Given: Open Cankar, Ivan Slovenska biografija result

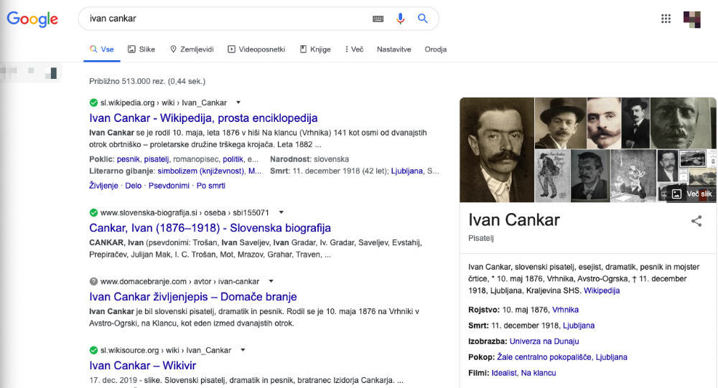Looking at the screenshot, I should pos(210,228).
